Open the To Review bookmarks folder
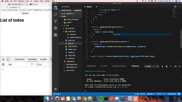Image resolution: width=182 pixels, height=102 pixels. point(23,10)
